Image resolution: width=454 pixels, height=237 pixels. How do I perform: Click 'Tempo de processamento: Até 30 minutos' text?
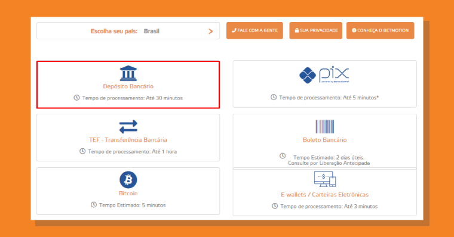[133, 98]
